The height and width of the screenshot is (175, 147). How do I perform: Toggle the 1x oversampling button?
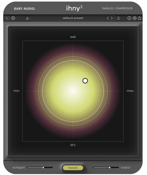[7, 18]
